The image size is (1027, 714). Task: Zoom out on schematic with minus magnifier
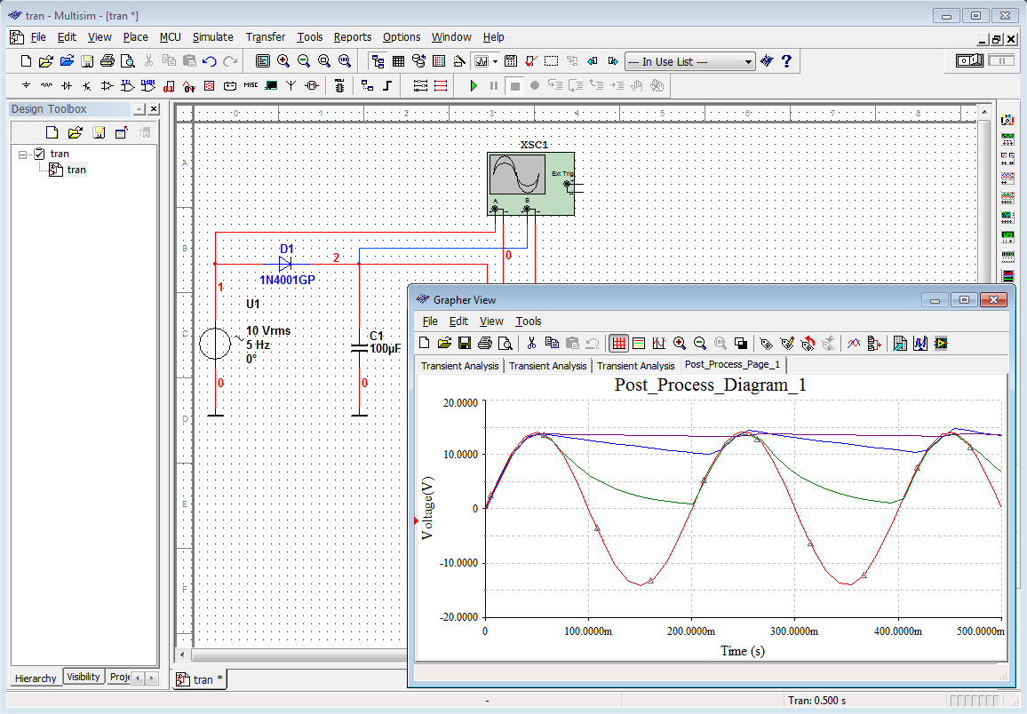[x=303, y=61]
